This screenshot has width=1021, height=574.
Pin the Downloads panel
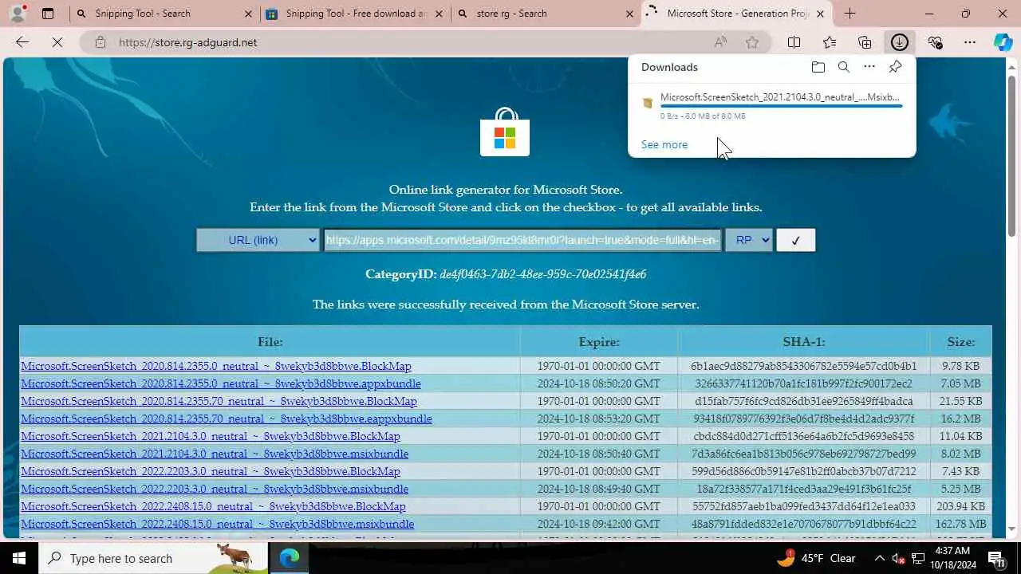[896, 67]
